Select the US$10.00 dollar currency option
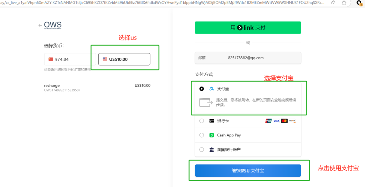 pos(124,59)
